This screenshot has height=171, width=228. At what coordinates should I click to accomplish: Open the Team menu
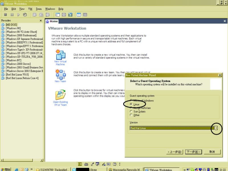(x=39, y=9)
